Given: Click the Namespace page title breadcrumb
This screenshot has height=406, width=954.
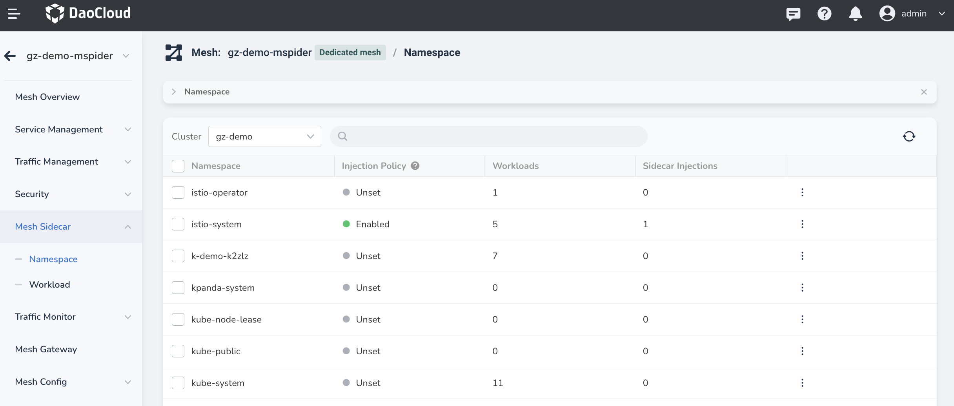Looking at the screenshot, I should [x=432, y=53].
